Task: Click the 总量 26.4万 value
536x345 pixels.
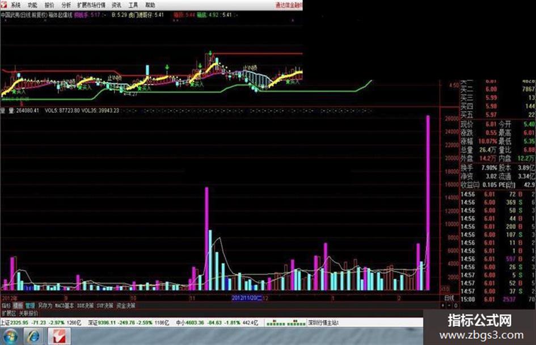Action: coord(488,150)
